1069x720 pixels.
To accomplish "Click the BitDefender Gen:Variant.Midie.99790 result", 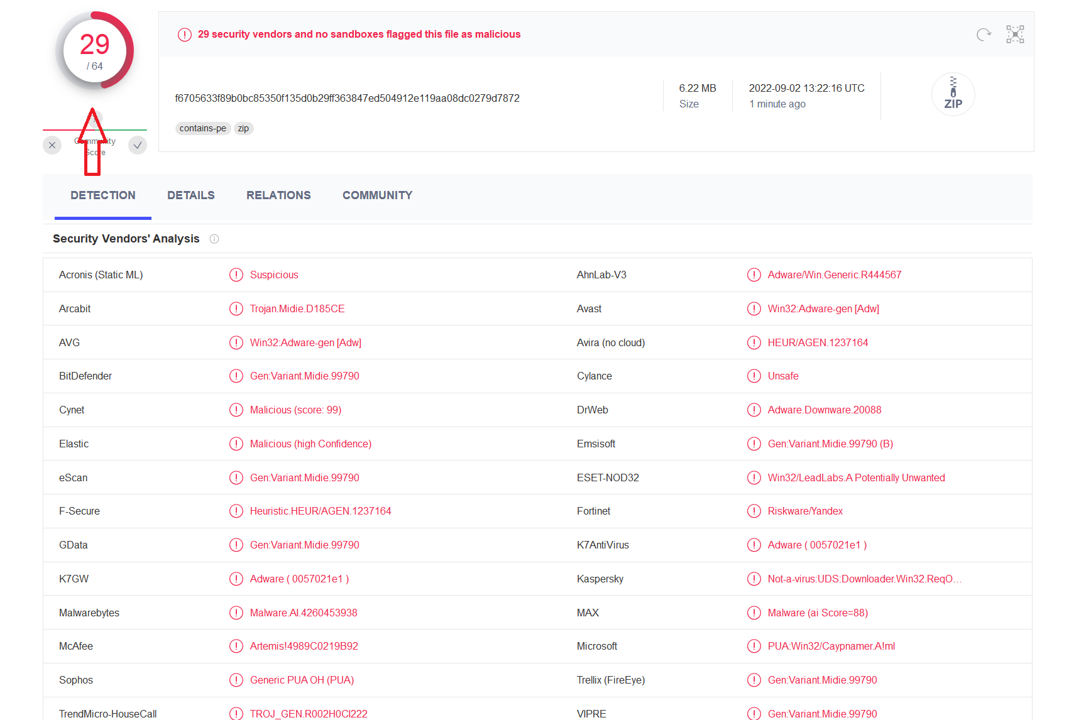I will point(305,376).
